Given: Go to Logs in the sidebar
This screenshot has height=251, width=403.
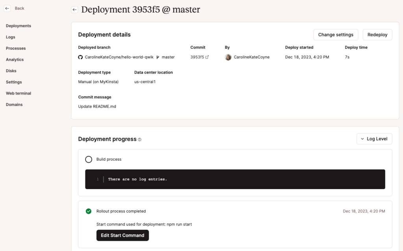Looking at the screenshot, I should 11,37.
